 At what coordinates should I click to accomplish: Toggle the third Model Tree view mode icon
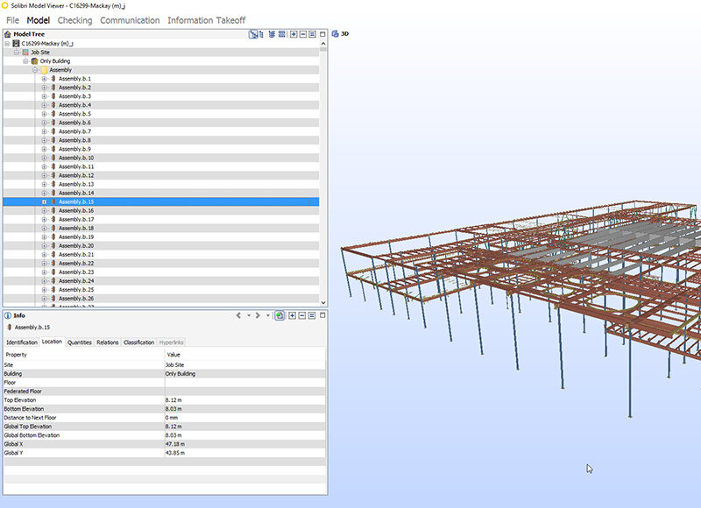(x=272, y=34)
